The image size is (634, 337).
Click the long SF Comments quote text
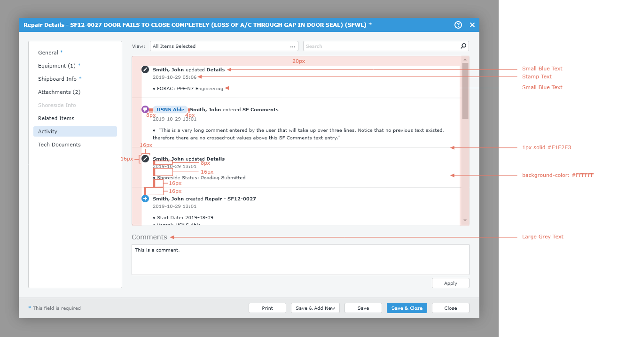pos(298,134)
